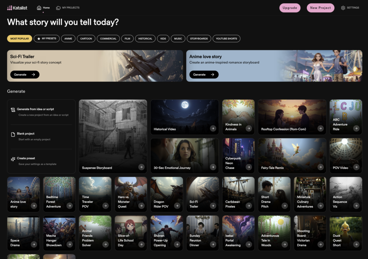Enable the Most Popular filter chip
This screenshot has width=368, height=259.
pyautogui.click(x=19, y=38)
